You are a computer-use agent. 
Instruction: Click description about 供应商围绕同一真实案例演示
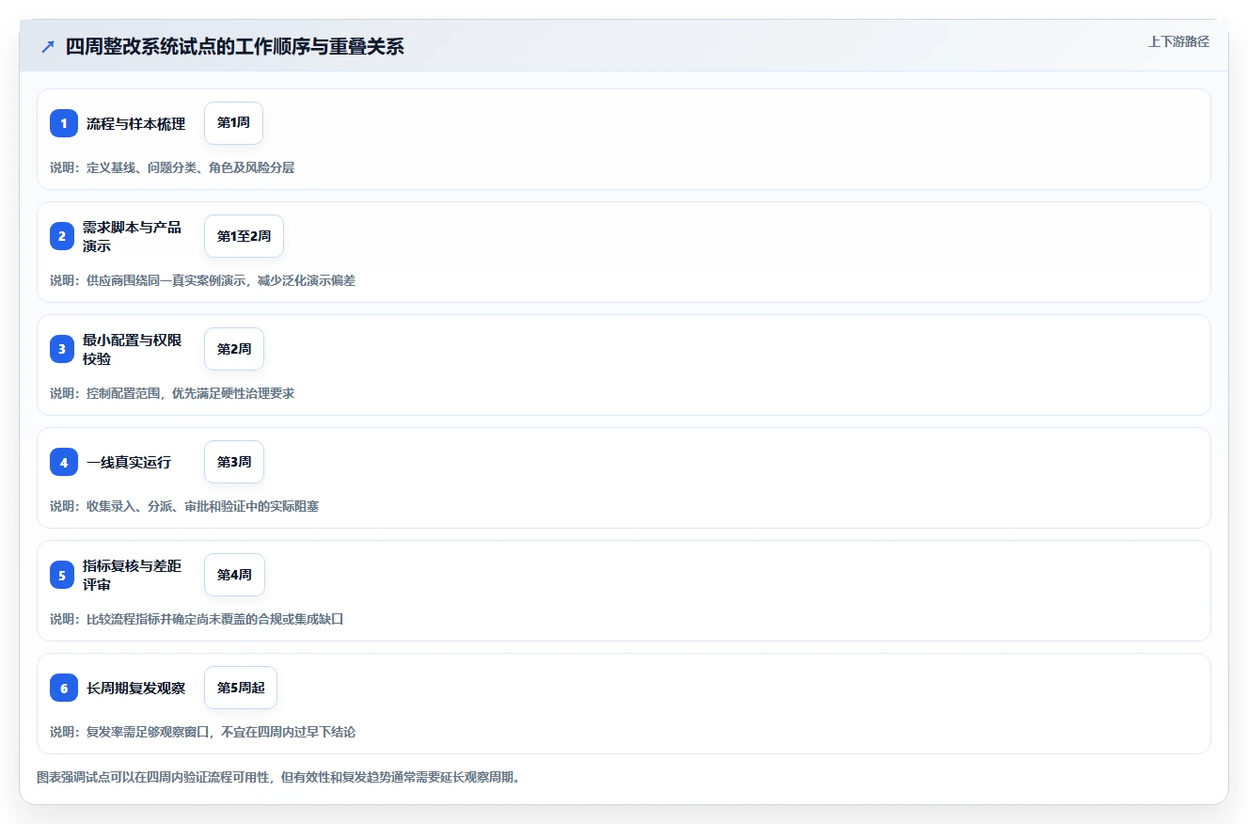tap(202, 280)
